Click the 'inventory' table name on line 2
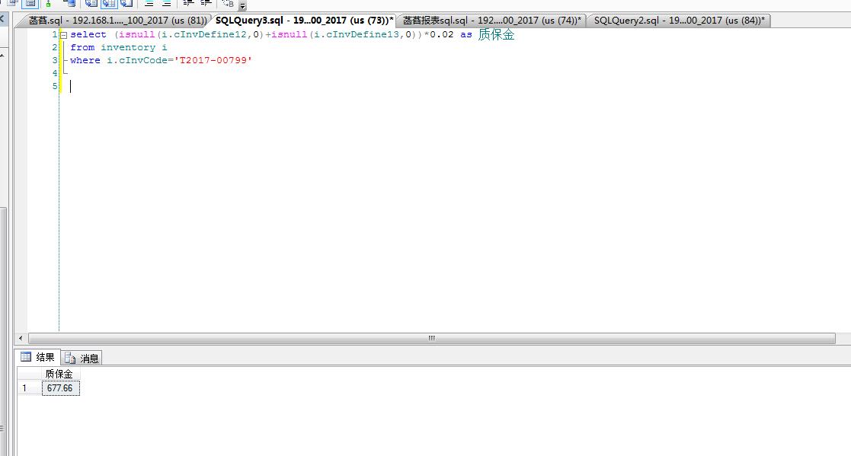The height and width of the screenshot is (456, 851). point(128,48)
